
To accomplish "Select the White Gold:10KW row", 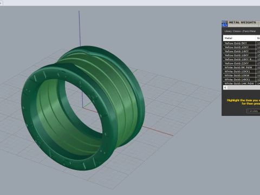I will 242,75.
